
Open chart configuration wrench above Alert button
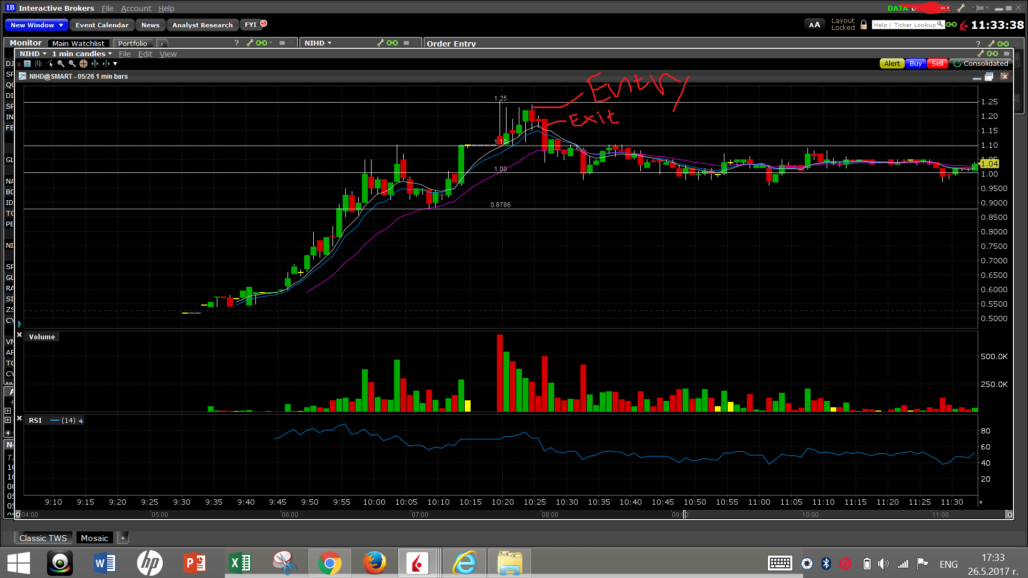point(981,54)
